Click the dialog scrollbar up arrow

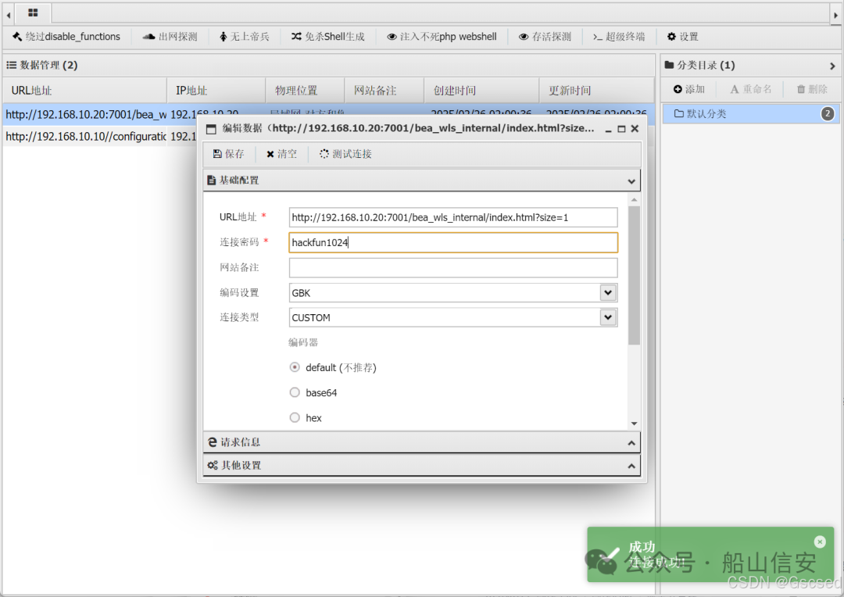tap(634, 200)
